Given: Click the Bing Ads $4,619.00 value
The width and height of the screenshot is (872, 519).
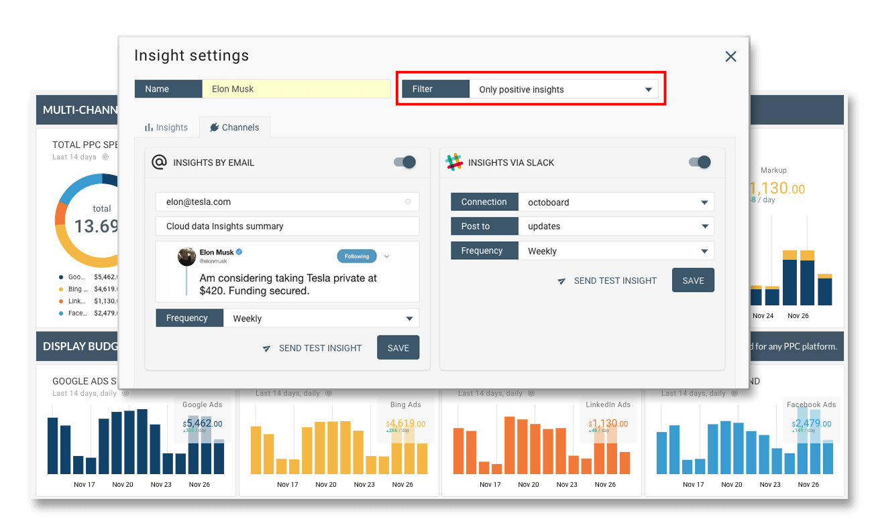Looking at the screenshot, I should [x=405, y=423].
